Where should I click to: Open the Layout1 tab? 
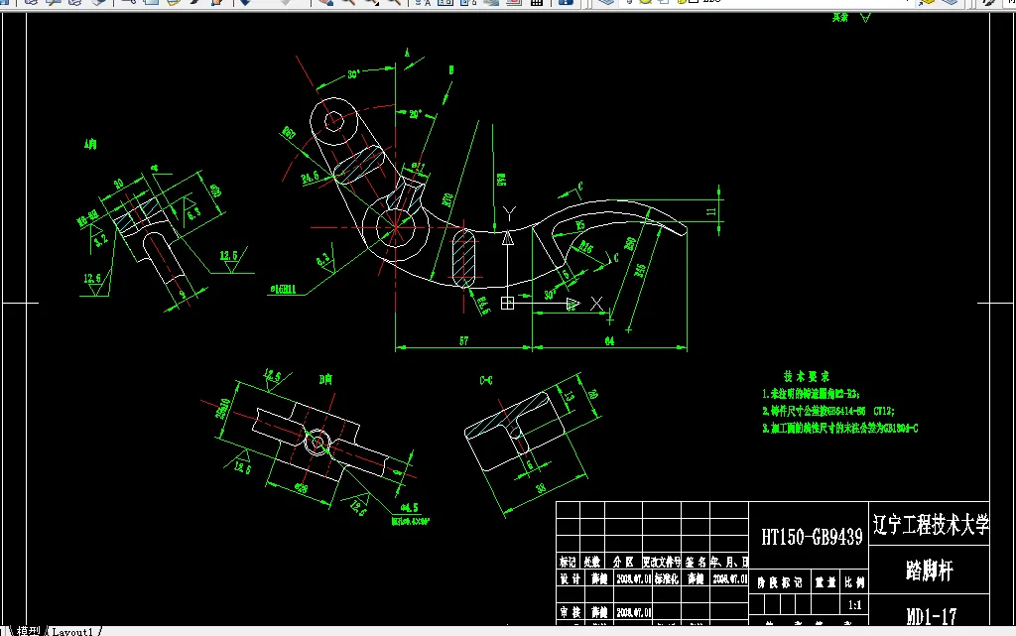[x=72, y=631]
